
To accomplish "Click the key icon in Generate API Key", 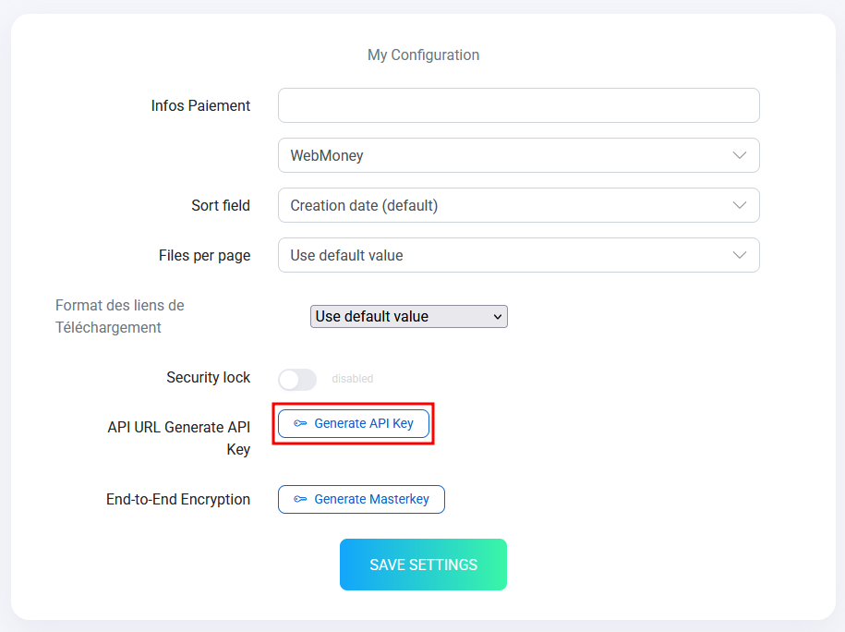I will coord(300,423).
